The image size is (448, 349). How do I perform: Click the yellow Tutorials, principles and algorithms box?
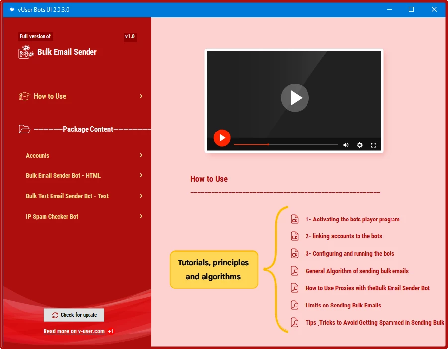214,270
